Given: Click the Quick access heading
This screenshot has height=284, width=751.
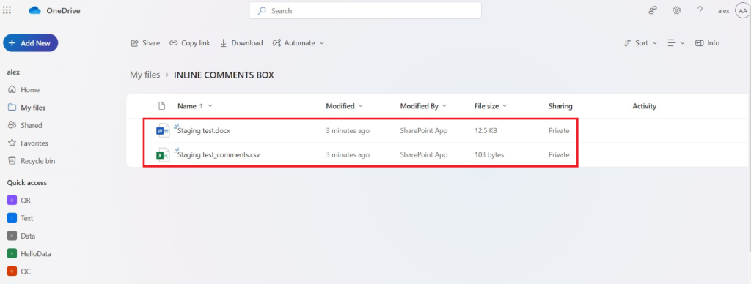Looking at the screenshot, I should pyautogui.click(x=27, y=183).
